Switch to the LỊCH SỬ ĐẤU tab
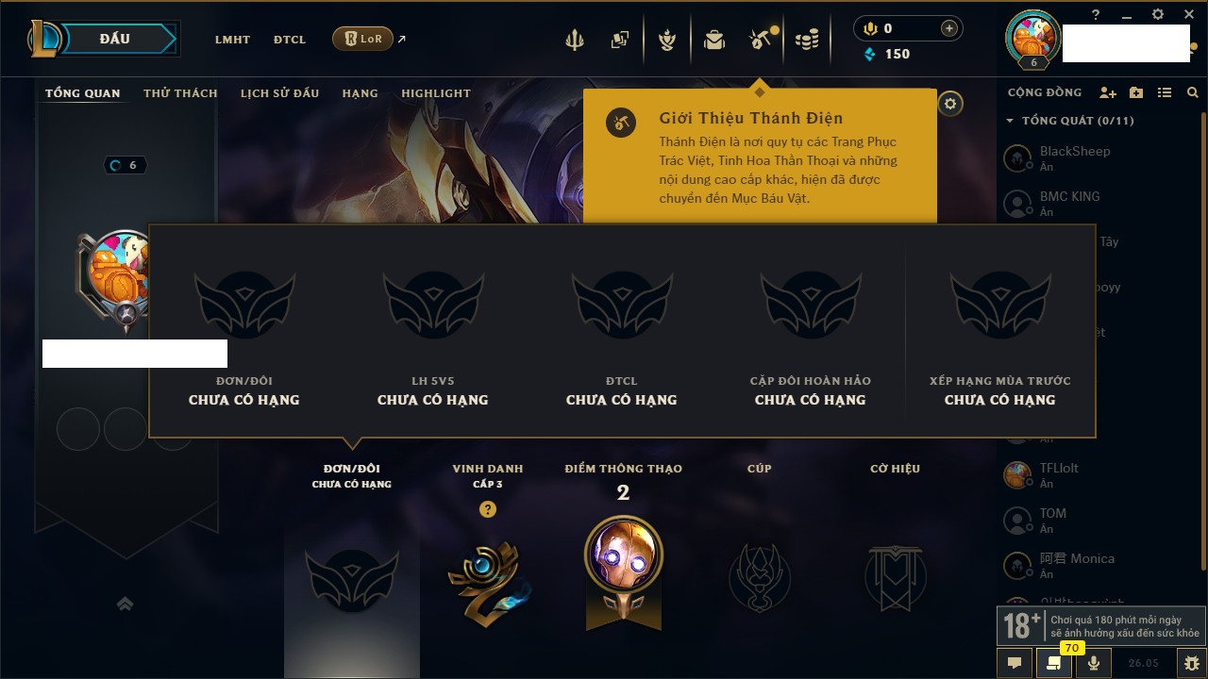 [x=279, y=93]
